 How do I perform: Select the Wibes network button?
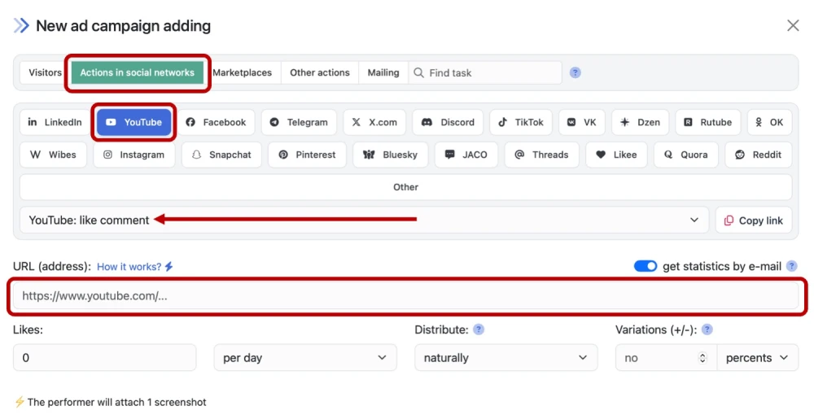point(53,155)
